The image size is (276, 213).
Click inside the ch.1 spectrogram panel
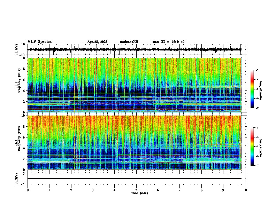pos(135,85)
